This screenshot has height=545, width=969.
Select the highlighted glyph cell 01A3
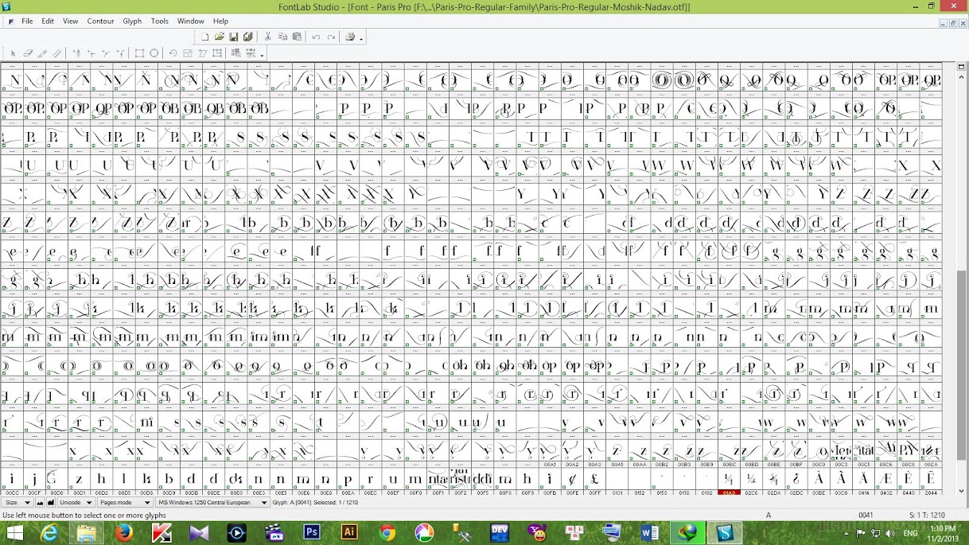[729, 480]
